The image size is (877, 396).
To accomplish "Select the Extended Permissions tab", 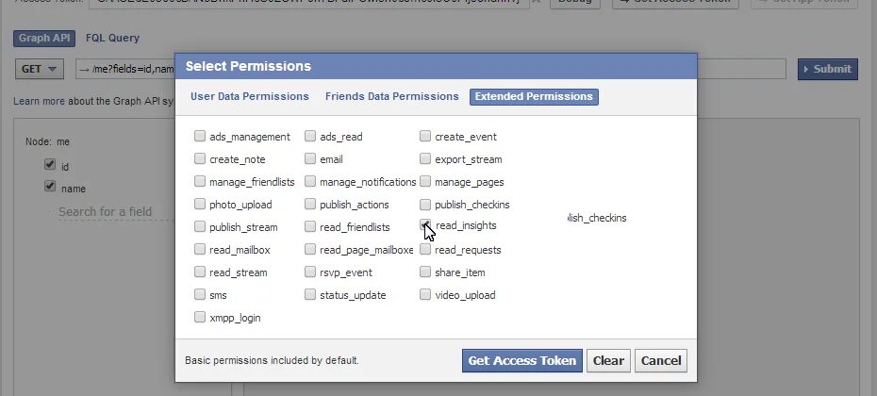I will click(534, 96).
